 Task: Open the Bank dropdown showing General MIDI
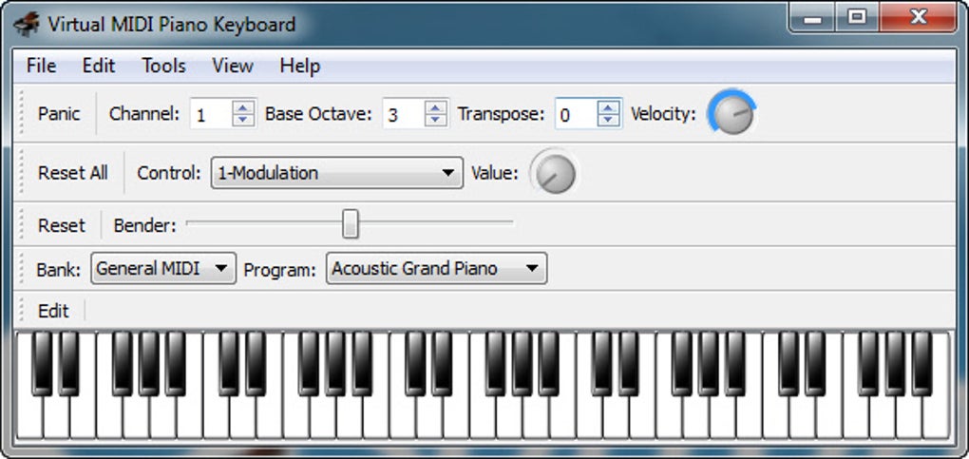pyautogui.click(x=163, y=268)
